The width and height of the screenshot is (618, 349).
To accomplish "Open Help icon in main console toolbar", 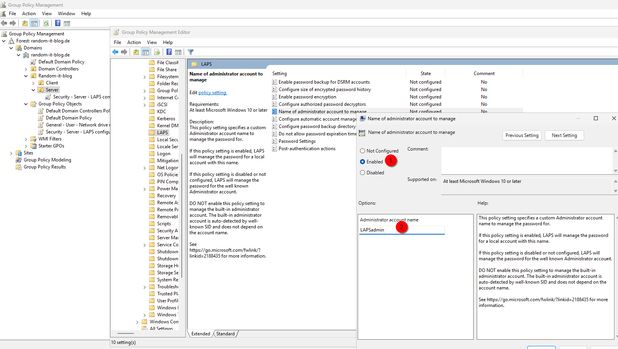I will point(58,23).
